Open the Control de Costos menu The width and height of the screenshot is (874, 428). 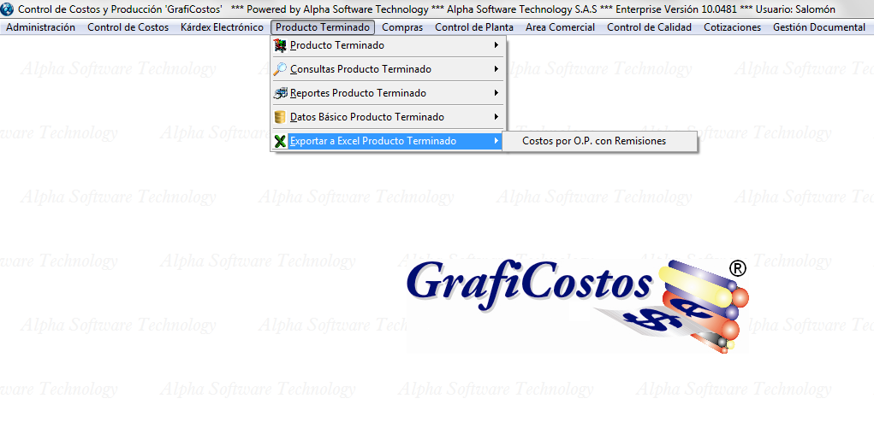(x=128, y=27)
